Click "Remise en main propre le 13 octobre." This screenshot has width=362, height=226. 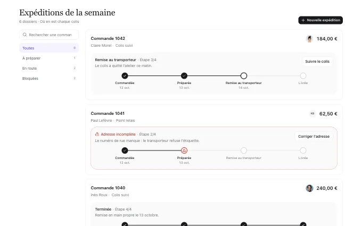127,215
